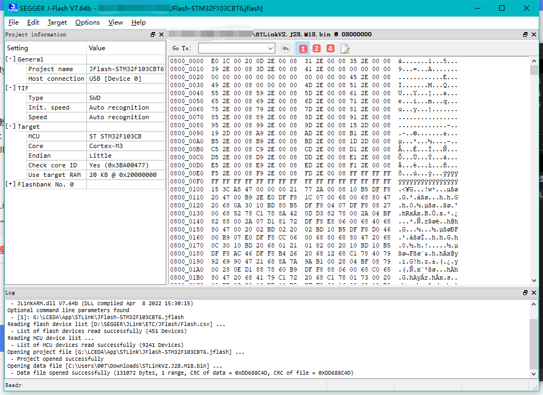Click the hex address 0800_0100
543x395 pixels.
pyautogui.click(x=187, y=189)
